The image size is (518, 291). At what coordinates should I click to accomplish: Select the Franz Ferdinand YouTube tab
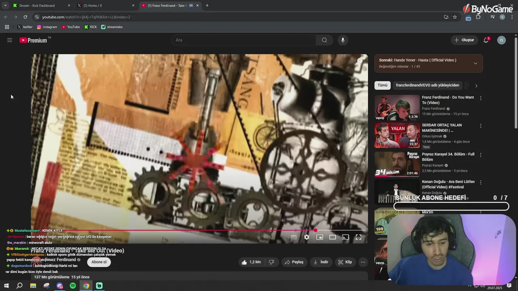[x=170, y=6]
